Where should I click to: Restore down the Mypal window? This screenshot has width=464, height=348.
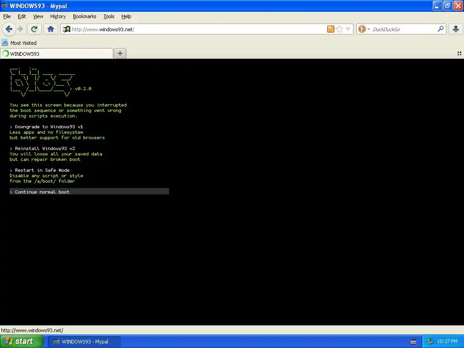(x=447, y=5)
